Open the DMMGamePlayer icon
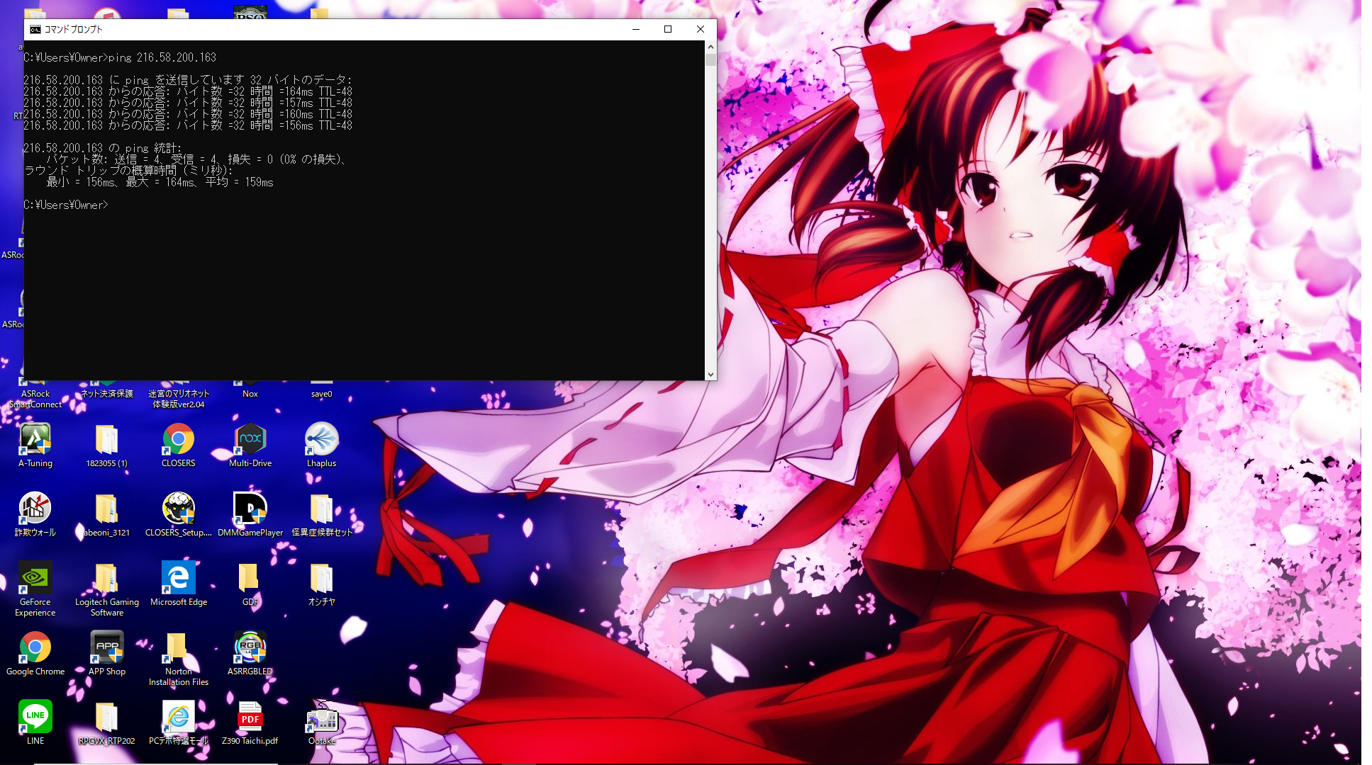Viewport: 1372px width, 765px height. [x=250, y=509]
